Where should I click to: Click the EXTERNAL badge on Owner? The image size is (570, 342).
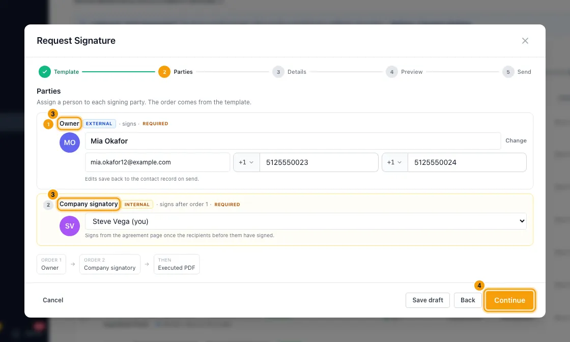click(99, 124)
